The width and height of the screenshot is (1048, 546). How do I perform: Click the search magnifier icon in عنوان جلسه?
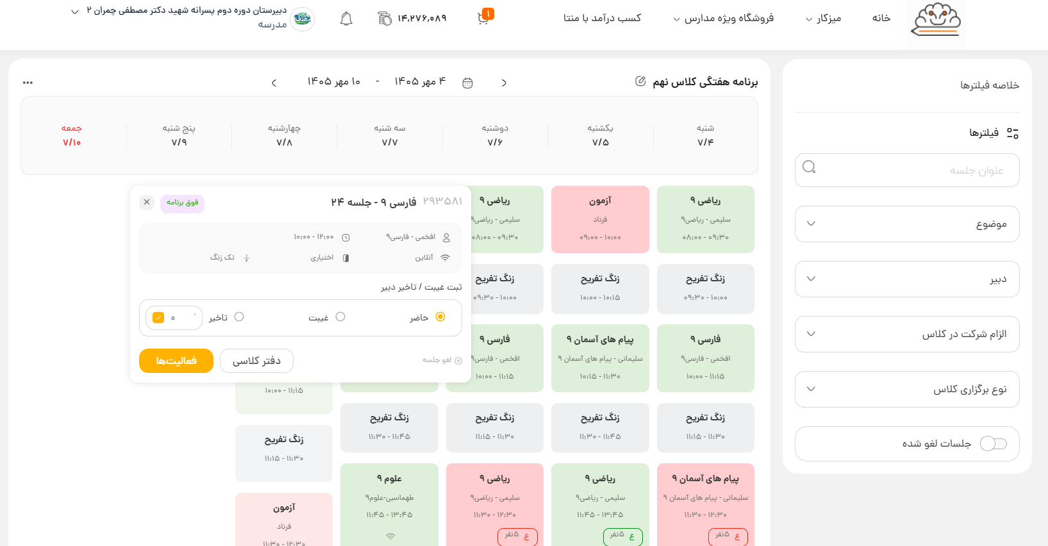pyautogui.click(x=809, y=167)
